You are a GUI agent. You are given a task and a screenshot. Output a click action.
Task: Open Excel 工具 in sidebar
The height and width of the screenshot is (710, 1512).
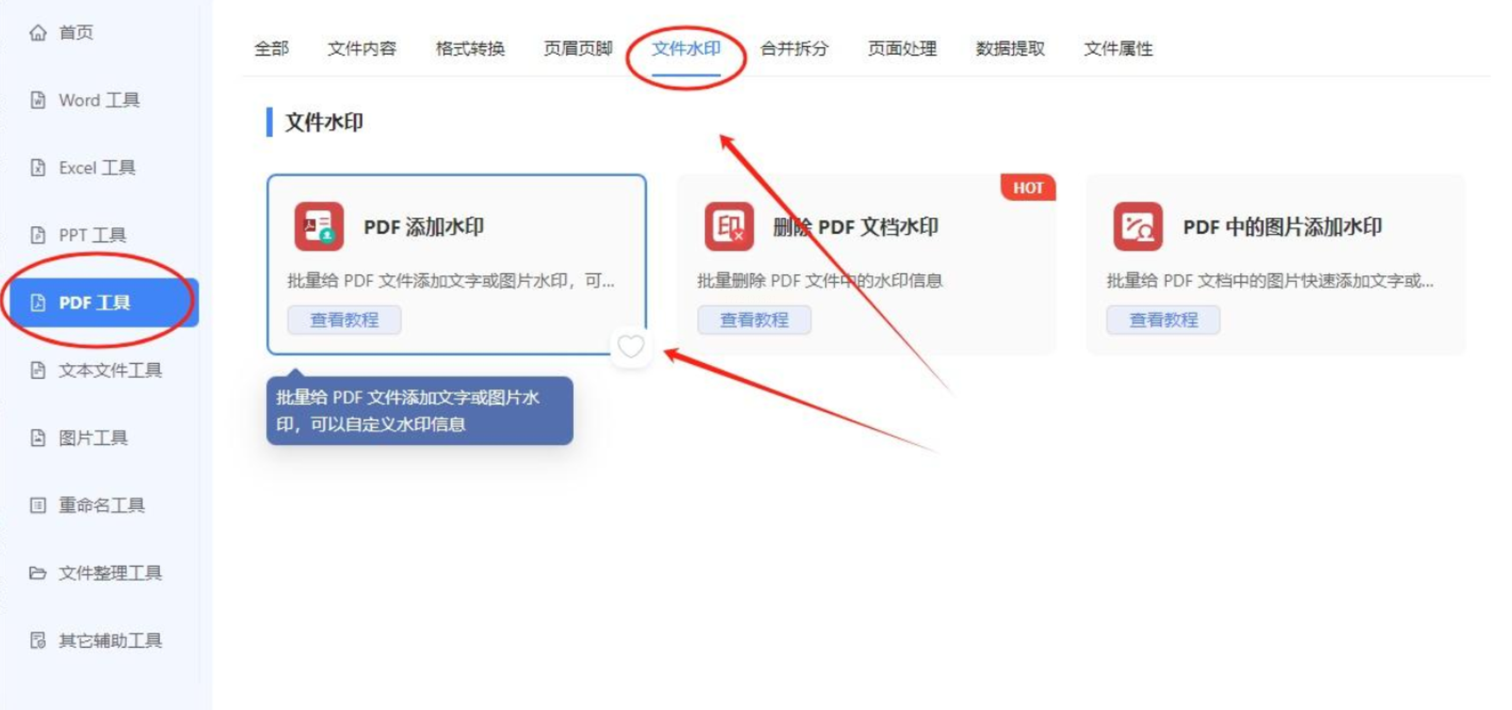[97, 168]
